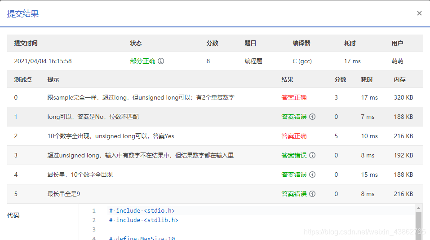This screenshot has width=430, height=240.
Task: Click 答案正确 result for test point 2
Action: [294, 136]
